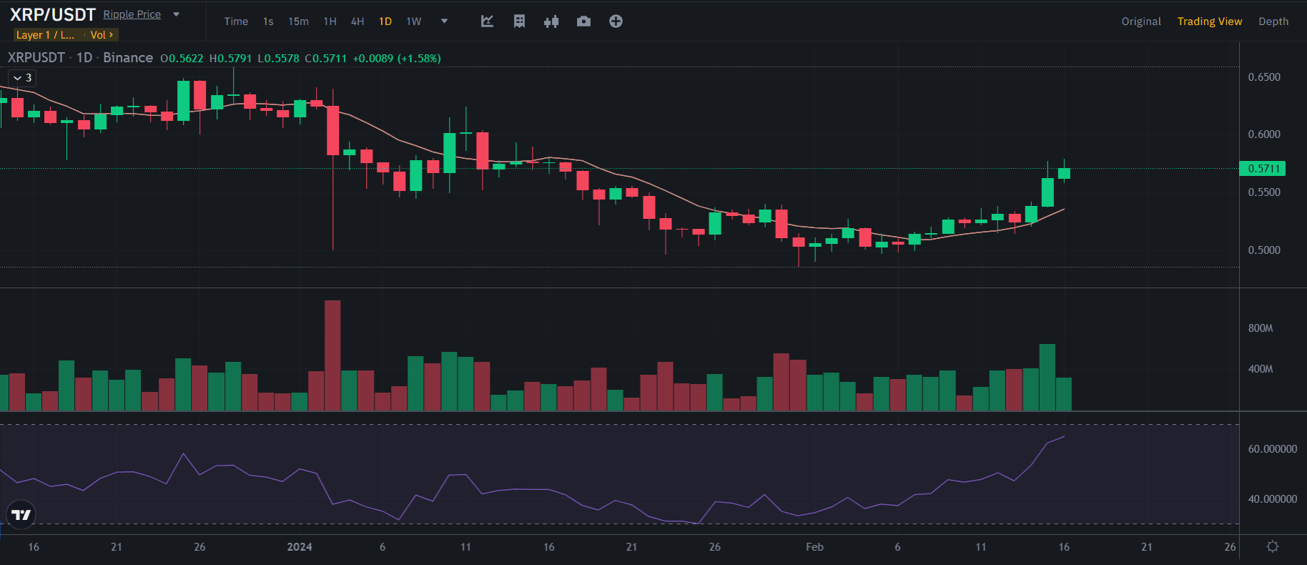Open the Ripple Price link
The height and width of the screenshot is (565, 1307).
point(132,14)
